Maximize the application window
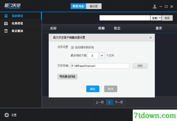This screenshot has width=177, height=121. [166, 6]
